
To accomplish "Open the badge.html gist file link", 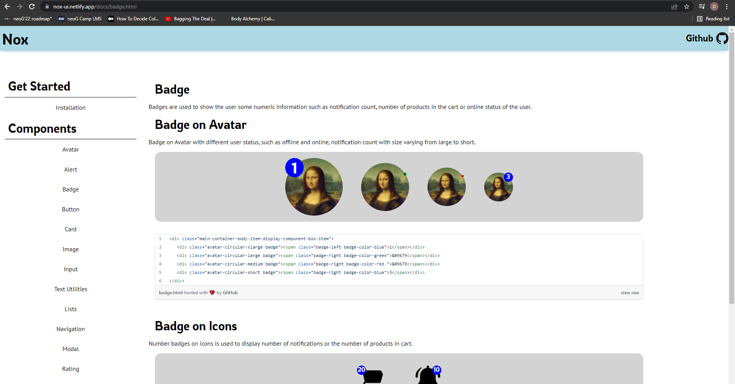I will [x=171, y=293].
